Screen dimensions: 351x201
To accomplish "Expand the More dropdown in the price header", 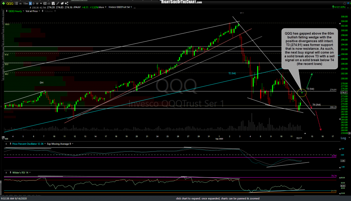I will pyautogui.click(x=102, y=7).
